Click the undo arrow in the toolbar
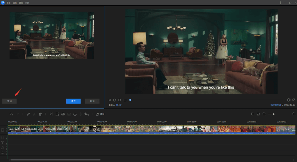This screenshot has width=297, height=162. (x=11, y=114)
